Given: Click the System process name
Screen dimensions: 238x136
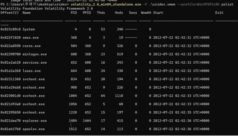Looking at the screenshot, I should click(x=29, y=29).
